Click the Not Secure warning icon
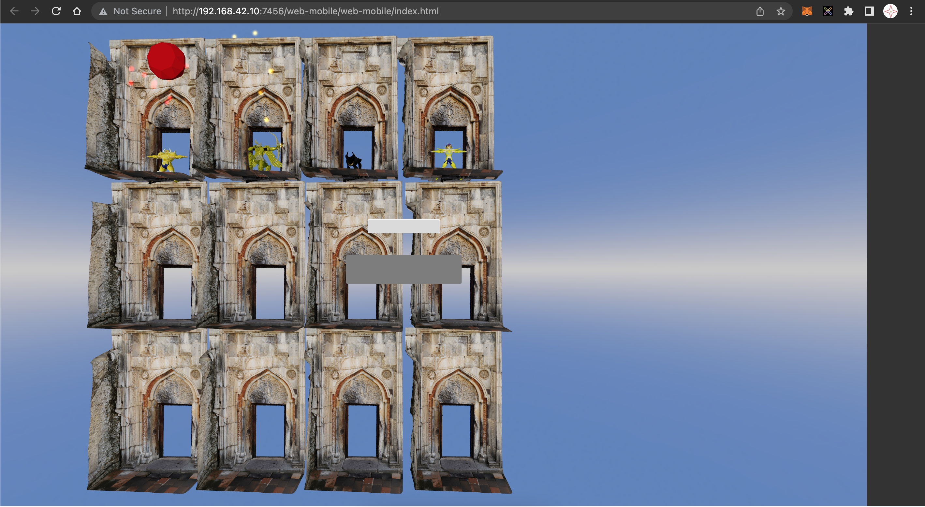 [103, 11]
